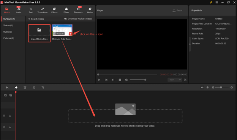Click the previous frame button
This screenshot has height=140, width=237.
(x=106, y=80)
